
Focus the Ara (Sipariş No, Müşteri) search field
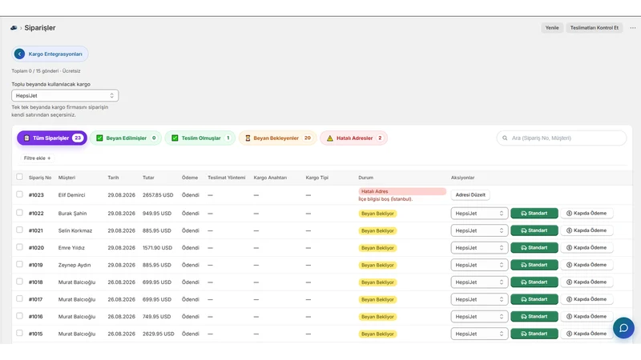tap(562, 138)
